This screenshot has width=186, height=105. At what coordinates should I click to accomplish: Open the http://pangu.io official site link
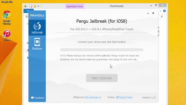click(x=92, y=97)
